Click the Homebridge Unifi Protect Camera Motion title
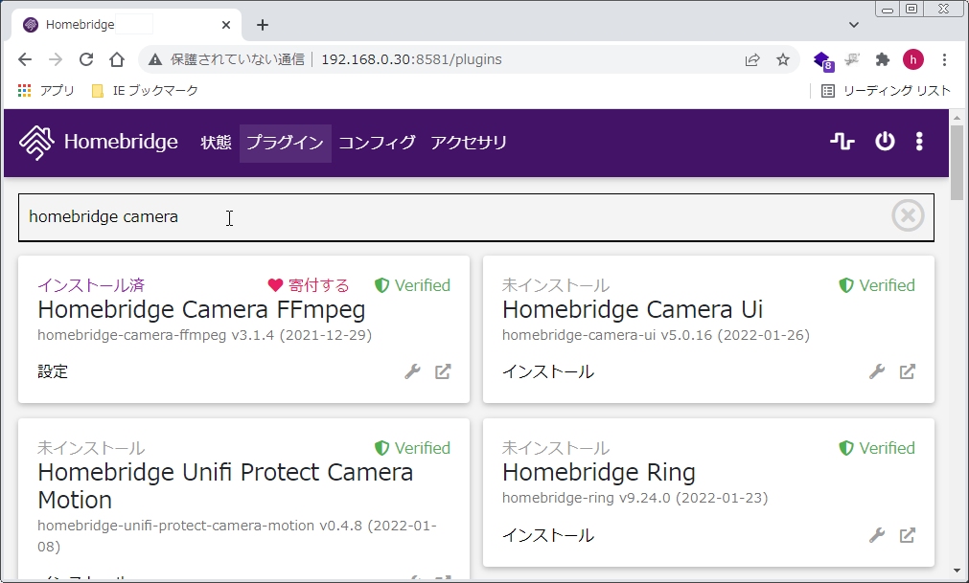The image size is (969, 583). coord(225,485)
